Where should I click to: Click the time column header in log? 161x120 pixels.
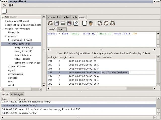pyautogui.click(x=10, y=99)
